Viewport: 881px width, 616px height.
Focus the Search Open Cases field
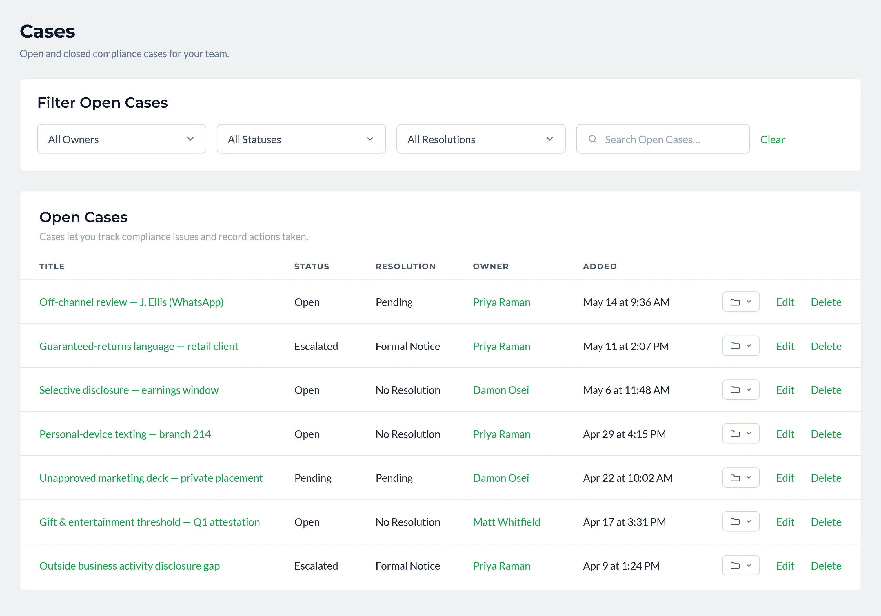pos(663,139)
